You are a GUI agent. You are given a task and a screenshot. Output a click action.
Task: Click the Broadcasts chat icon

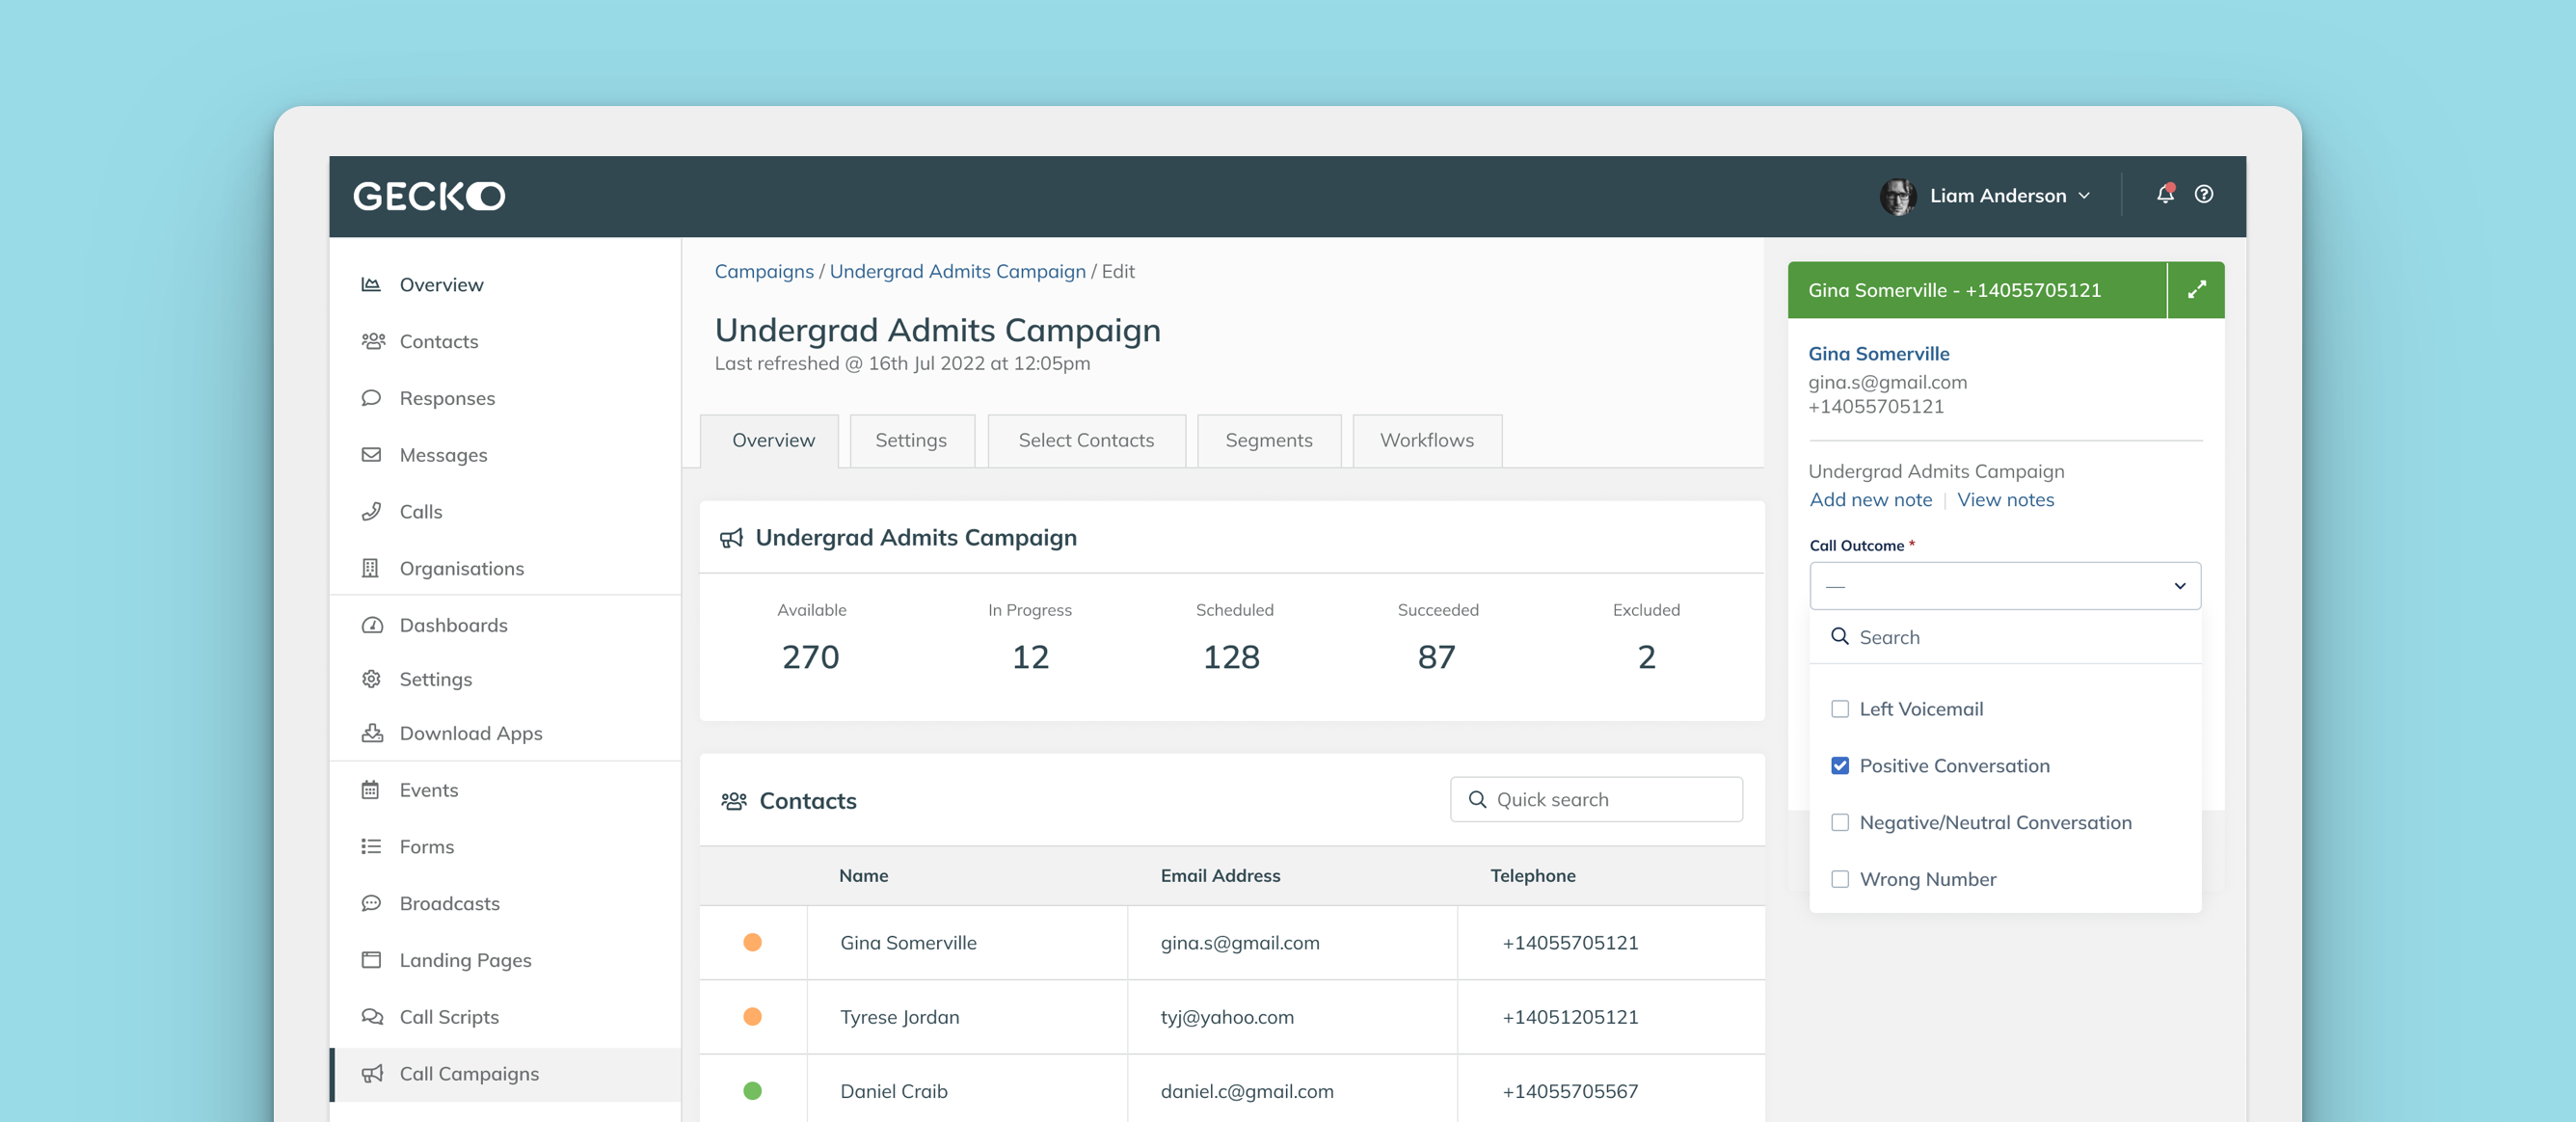click(371, 903)
